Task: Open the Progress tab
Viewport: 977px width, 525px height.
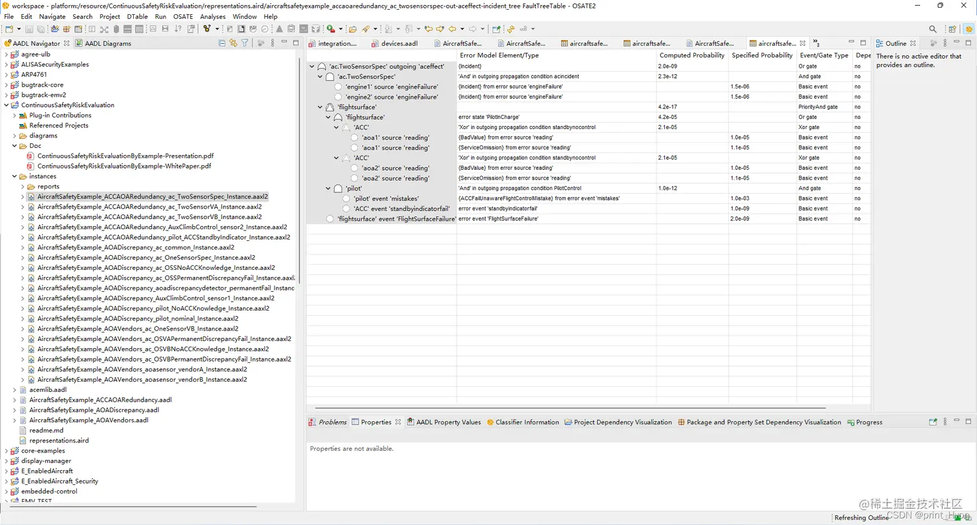Action: click(865, 422)
